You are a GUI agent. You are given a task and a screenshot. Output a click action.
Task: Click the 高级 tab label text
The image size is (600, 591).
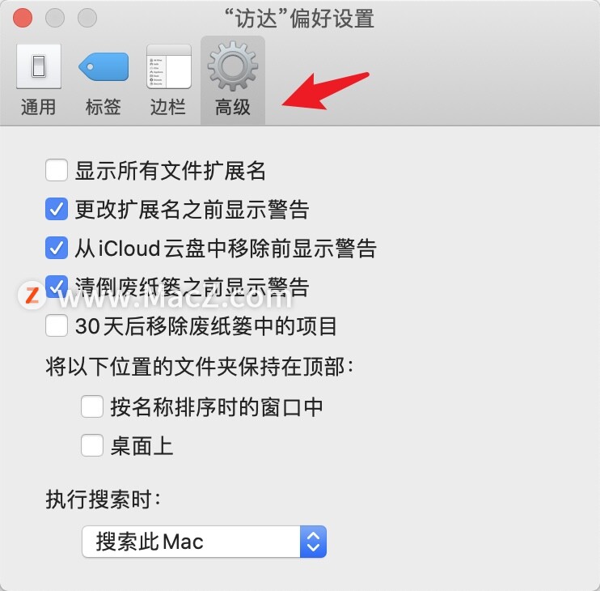click(x=233, y=107)
